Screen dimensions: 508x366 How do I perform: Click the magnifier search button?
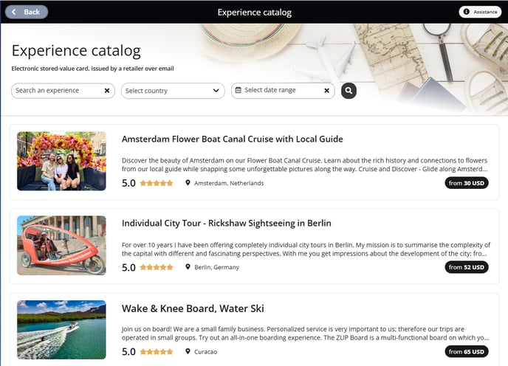[349, 91]
